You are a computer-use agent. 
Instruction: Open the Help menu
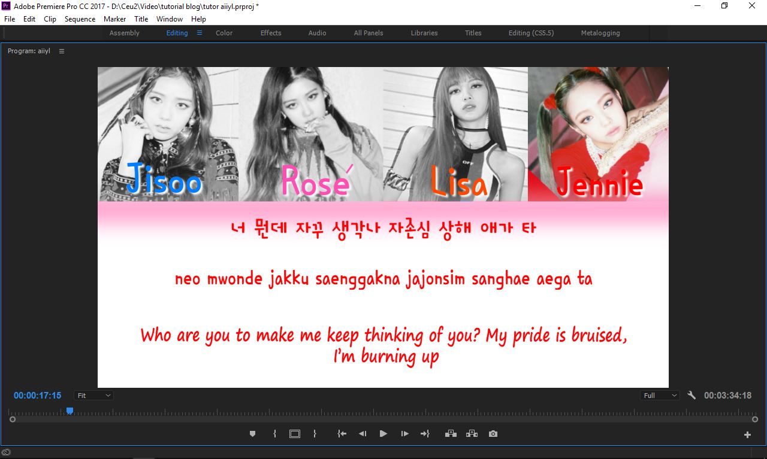tap(198, 19)
